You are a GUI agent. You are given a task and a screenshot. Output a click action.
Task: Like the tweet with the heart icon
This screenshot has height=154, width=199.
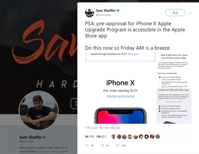click(x=118, y=145)
